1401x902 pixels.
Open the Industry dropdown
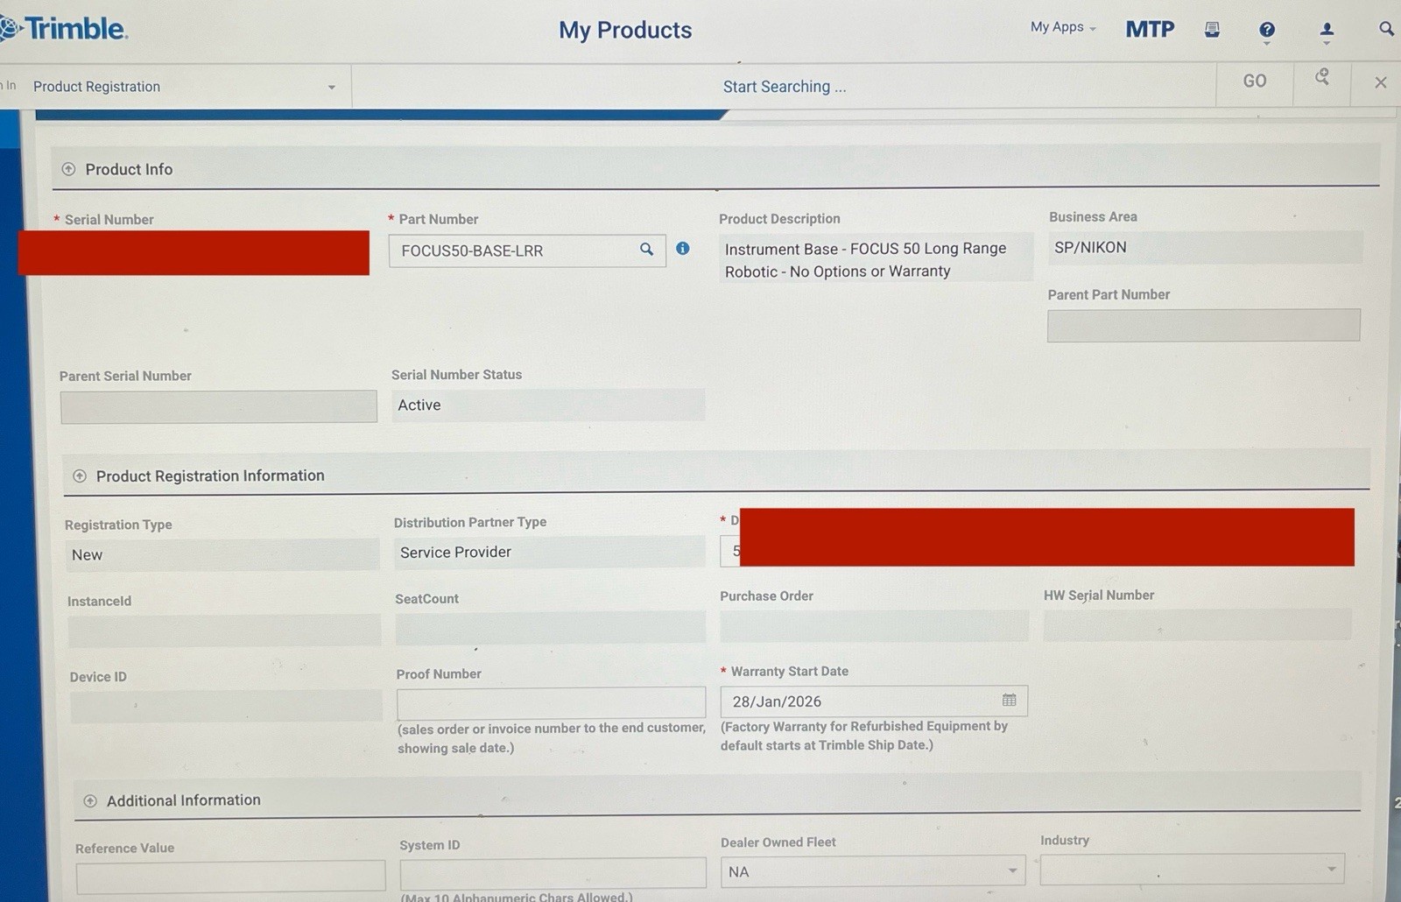tap(1192, 870)
